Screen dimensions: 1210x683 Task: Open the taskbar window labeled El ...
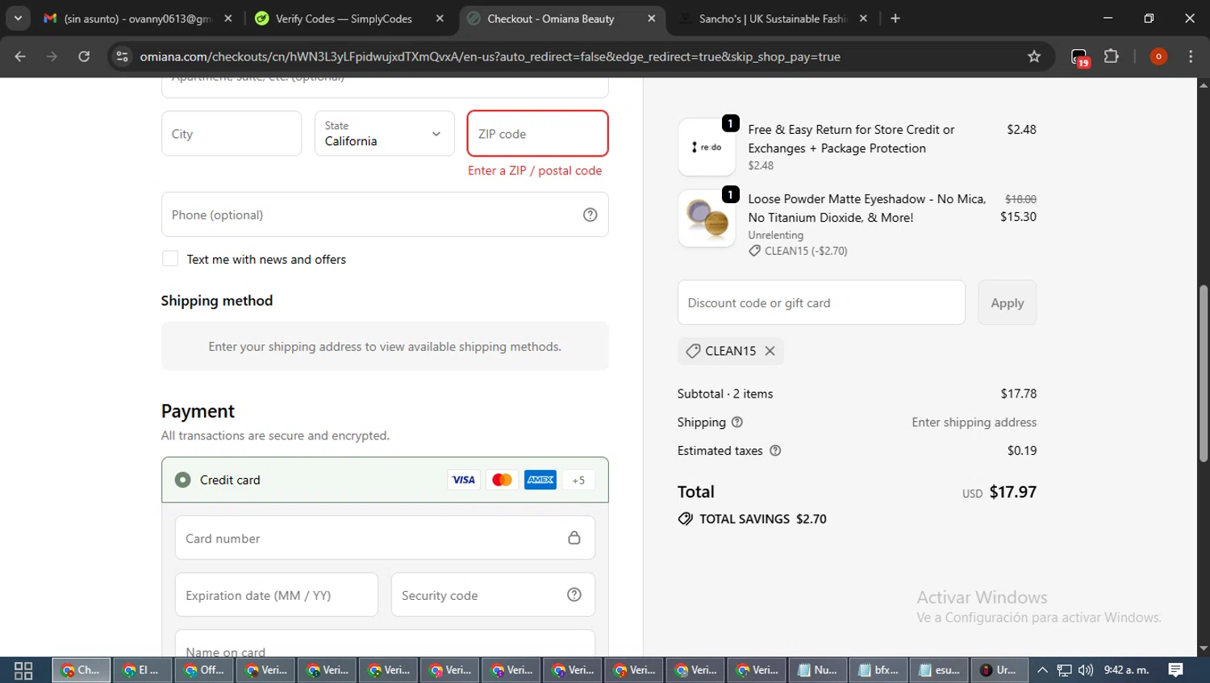[143, 670]
